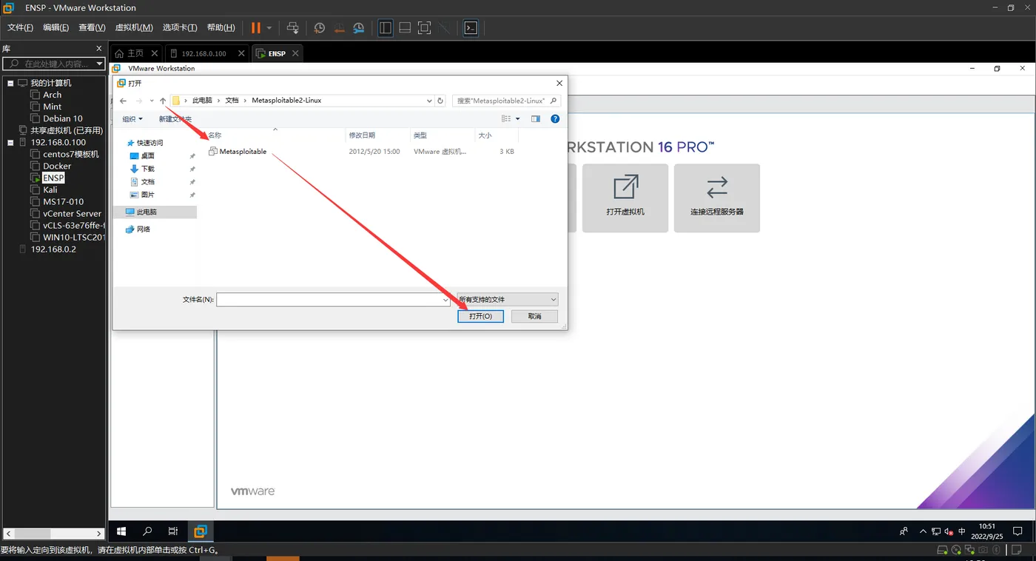The image size is (1036, 561).
Task: Select the Kali virtual machine
Action: pos(50,189)
